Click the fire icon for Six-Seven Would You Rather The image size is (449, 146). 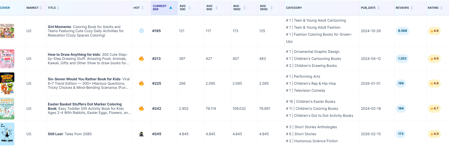(141, 83)
